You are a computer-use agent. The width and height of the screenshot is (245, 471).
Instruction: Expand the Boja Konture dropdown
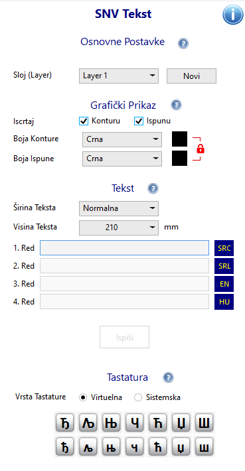pos(122,139)
